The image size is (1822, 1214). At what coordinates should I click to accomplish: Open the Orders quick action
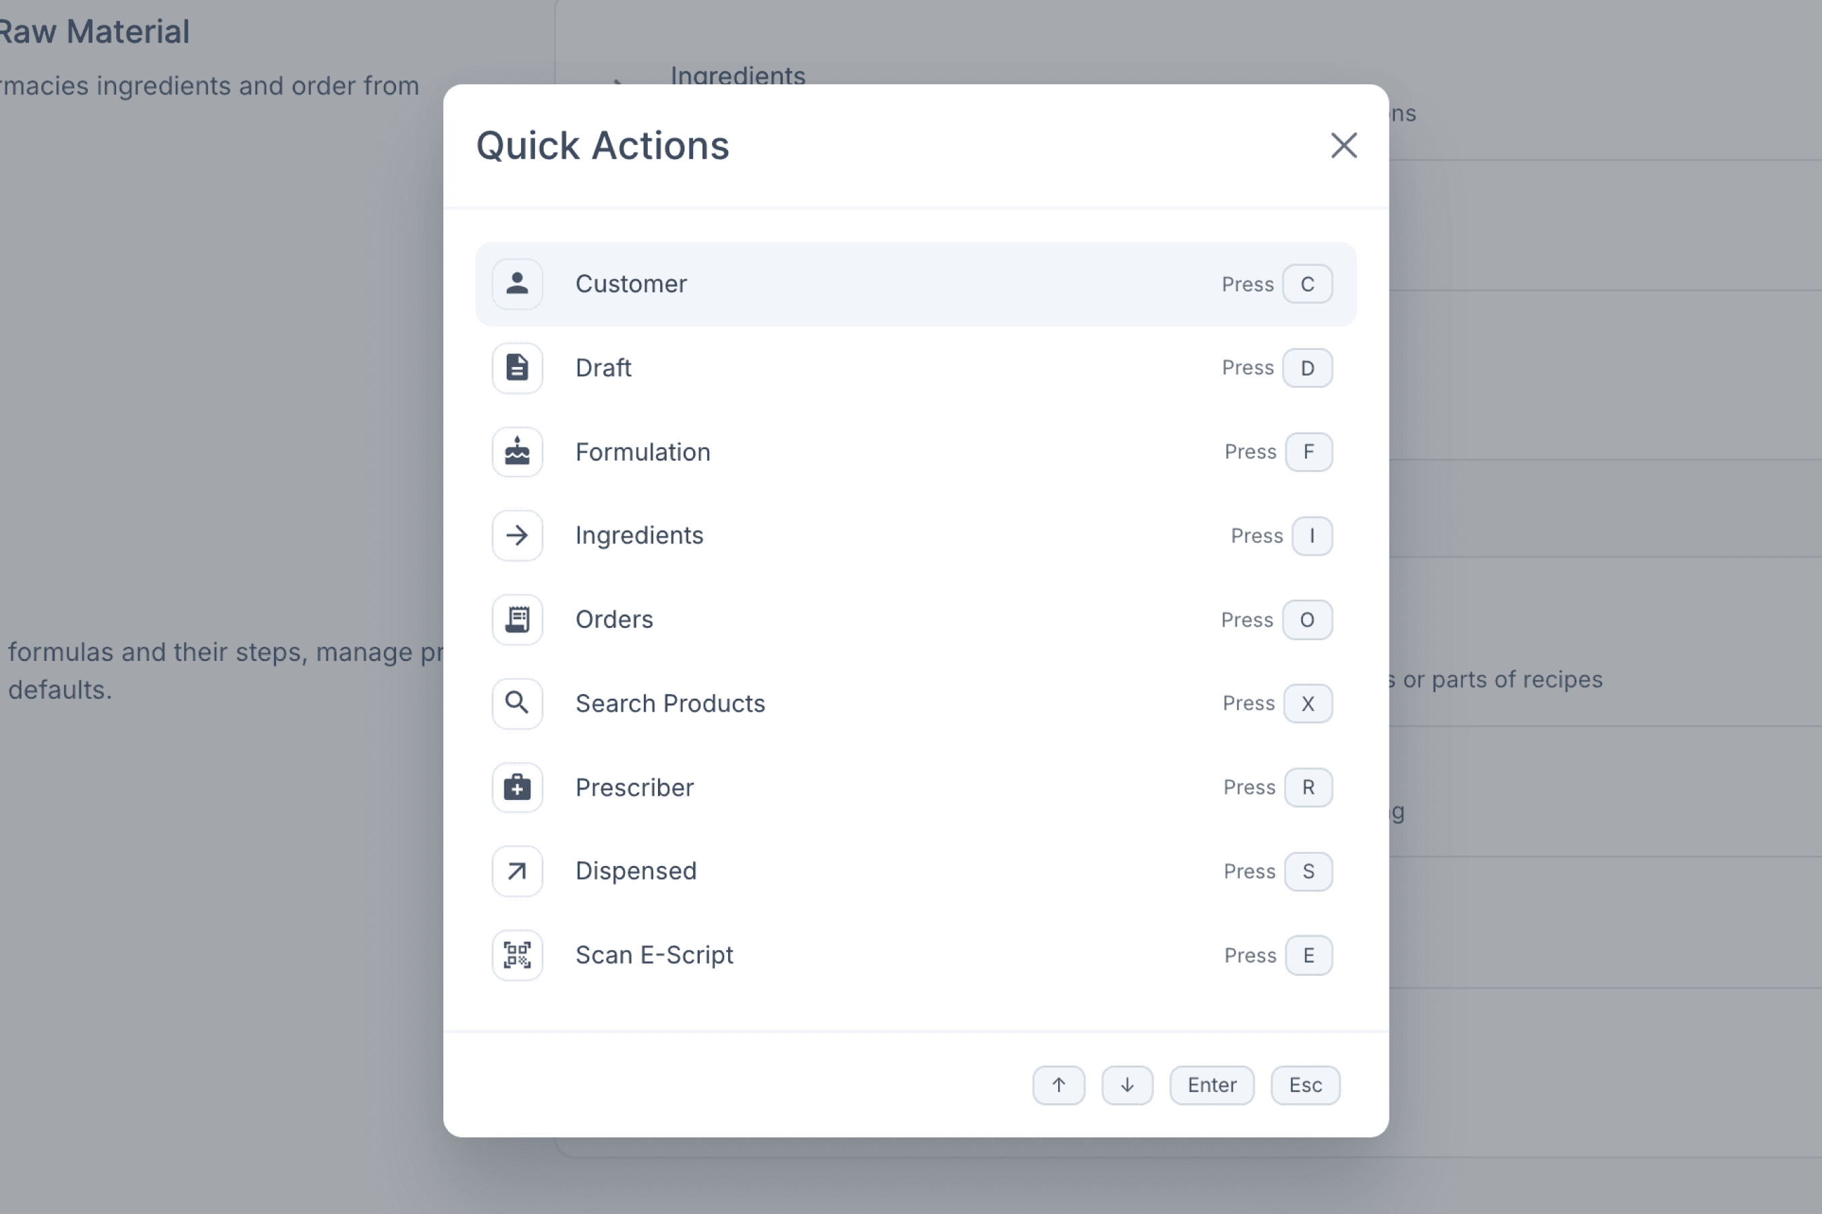coord(916,619)
